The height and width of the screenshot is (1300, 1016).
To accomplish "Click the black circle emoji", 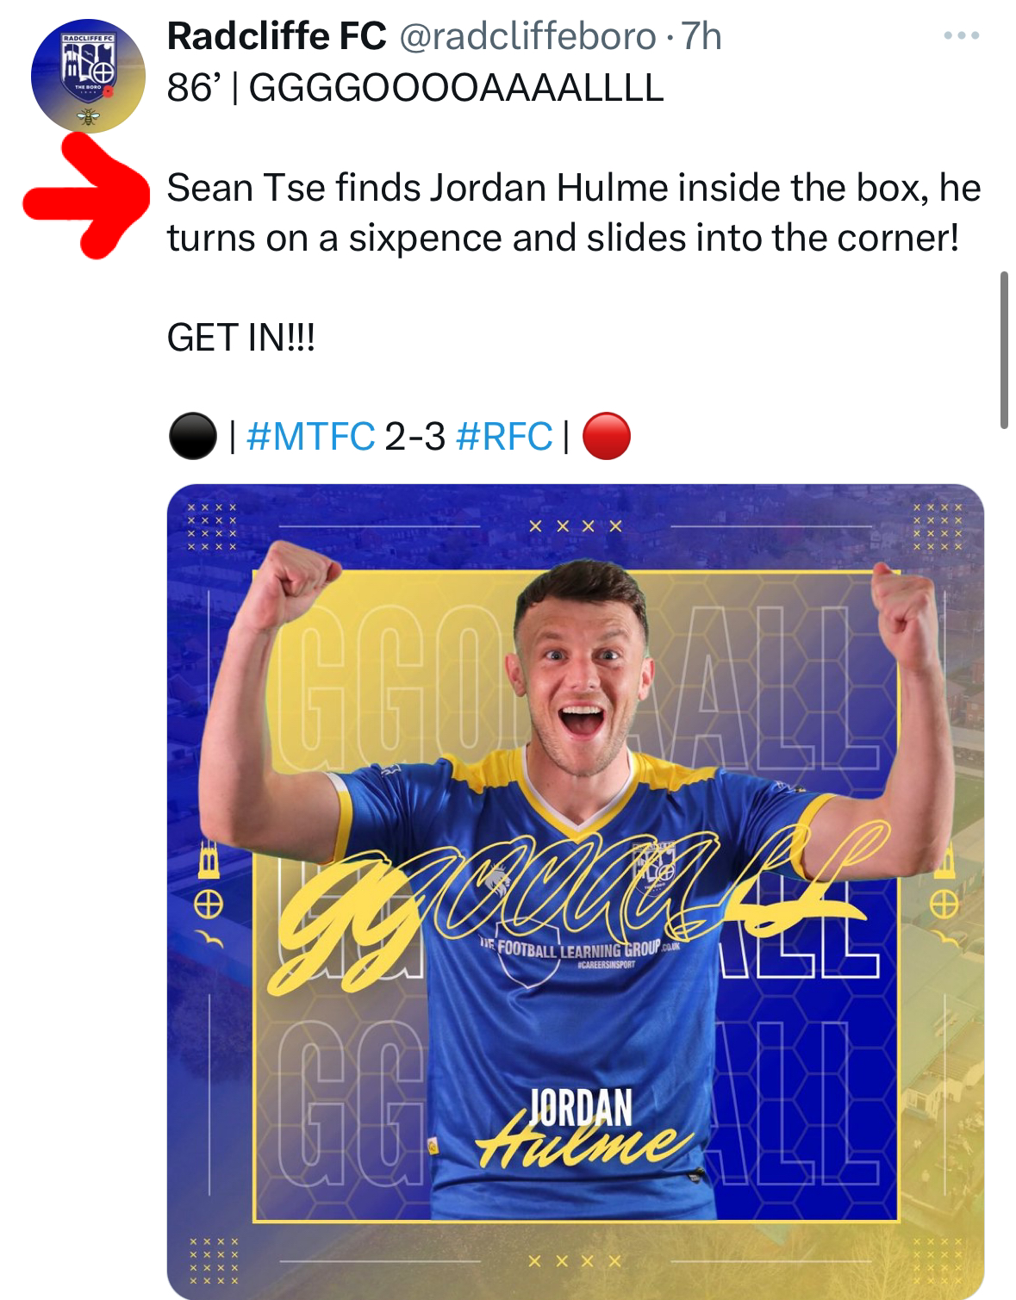I will 192,437.
